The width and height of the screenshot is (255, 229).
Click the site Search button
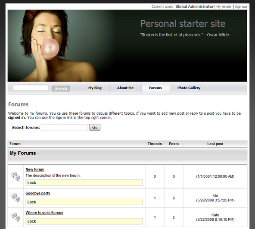pyautogui.click(x=61, y=88)
